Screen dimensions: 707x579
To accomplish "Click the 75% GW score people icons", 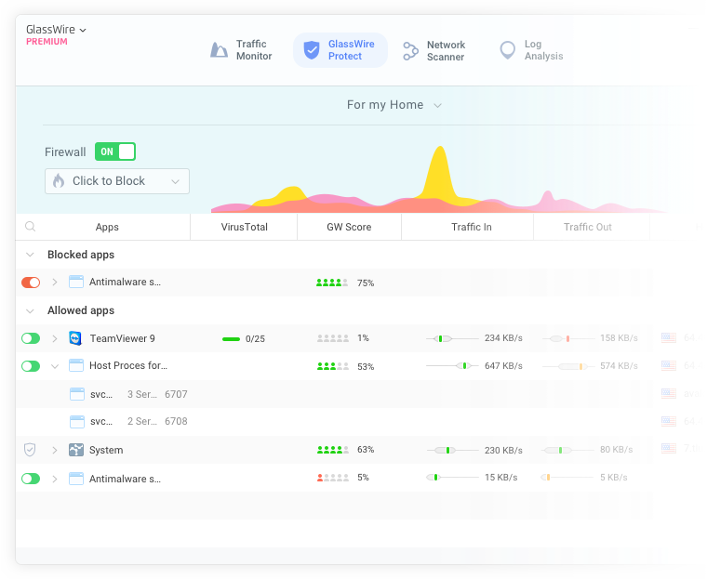I will tap(332, 283).
